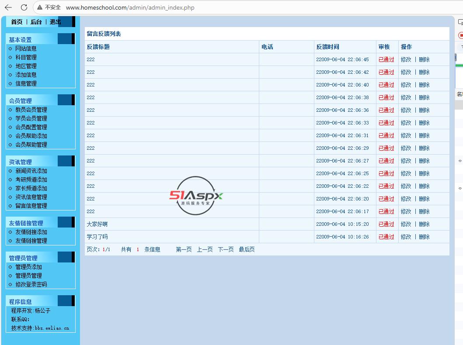Open 留言信息管理 in the sidebar
This screenshot has width=463, height=345.
tap(31, 206)
